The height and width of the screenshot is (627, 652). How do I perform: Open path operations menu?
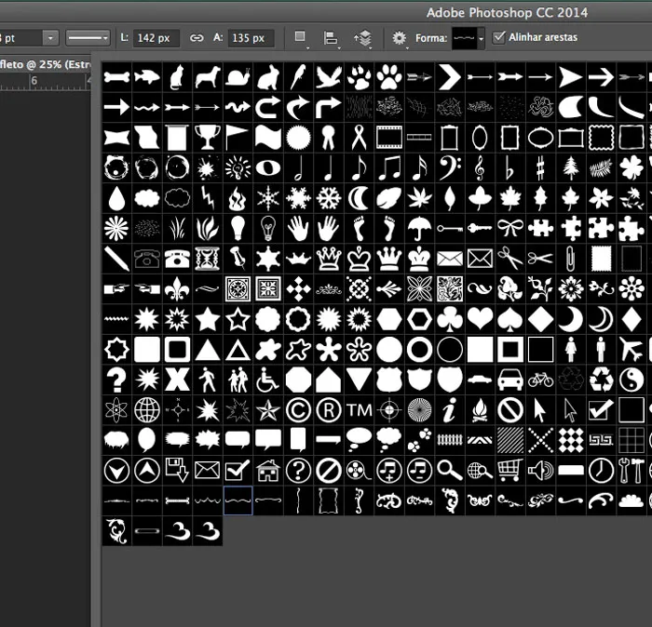point(300,37)
